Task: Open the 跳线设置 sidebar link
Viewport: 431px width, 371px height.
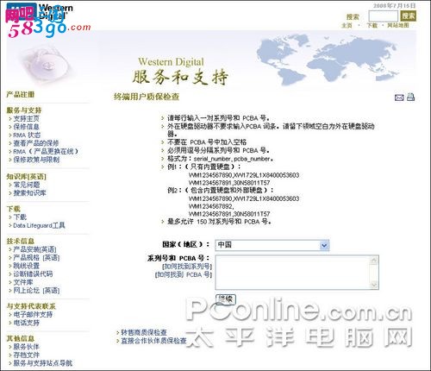Action: point(26,266)
